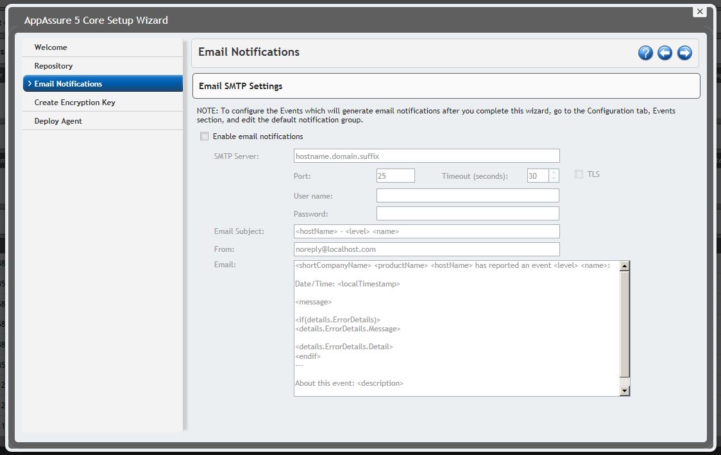Click the SMTP Server hostname field

[427, 156]
